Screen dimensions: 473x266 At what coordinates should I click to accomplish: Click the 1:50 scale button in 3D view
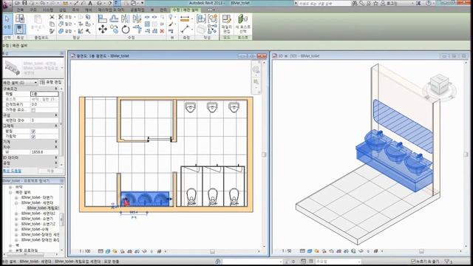click(x=287, y=251)
